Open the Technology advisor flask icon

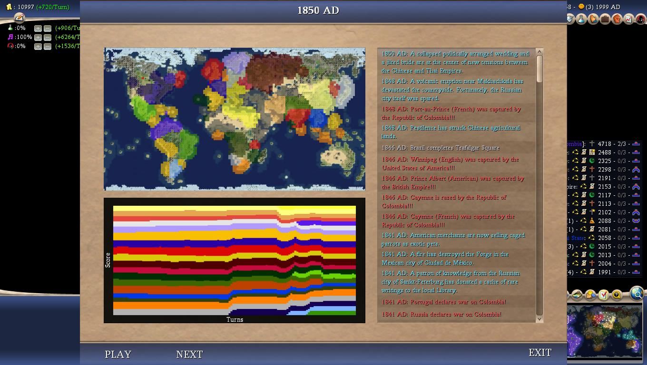tap(581, 19)
